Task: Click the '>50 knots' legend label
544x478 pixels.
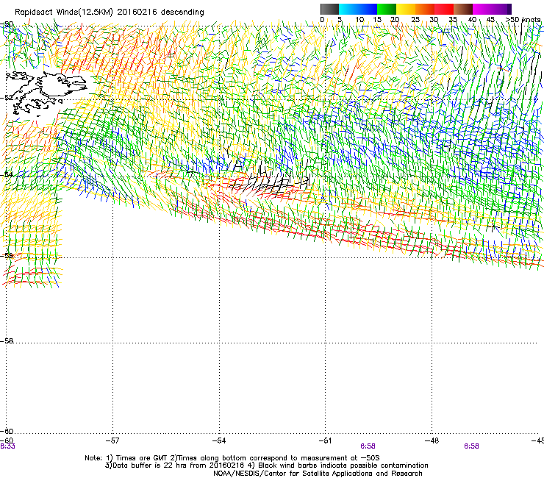Action: [x=523, y=19]
